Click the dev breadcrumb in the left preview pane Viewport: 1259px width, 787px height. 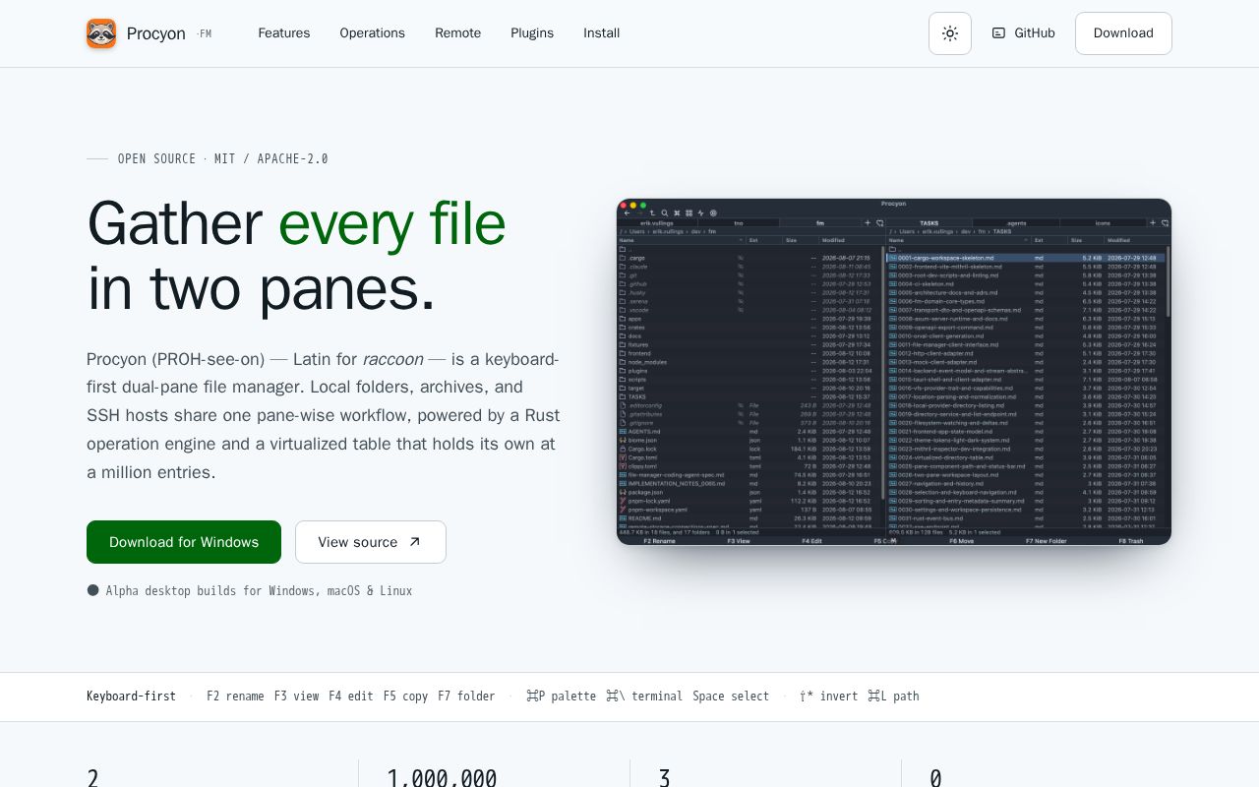[696, 231]
